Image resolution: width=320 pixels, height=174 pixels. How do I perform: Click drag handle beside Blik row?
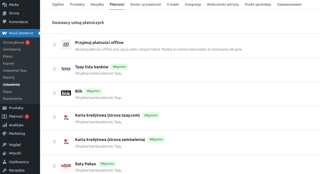[x=54, y=93]
